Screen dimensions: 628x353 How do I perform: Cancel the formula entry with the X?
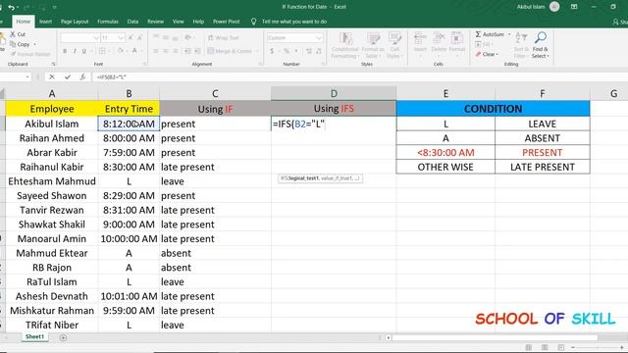(x=52, y=76)
